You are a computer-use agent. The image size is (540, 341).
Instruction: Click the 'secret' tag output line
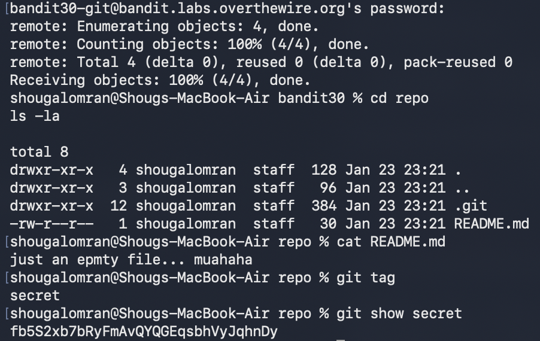tap(35, 296)
